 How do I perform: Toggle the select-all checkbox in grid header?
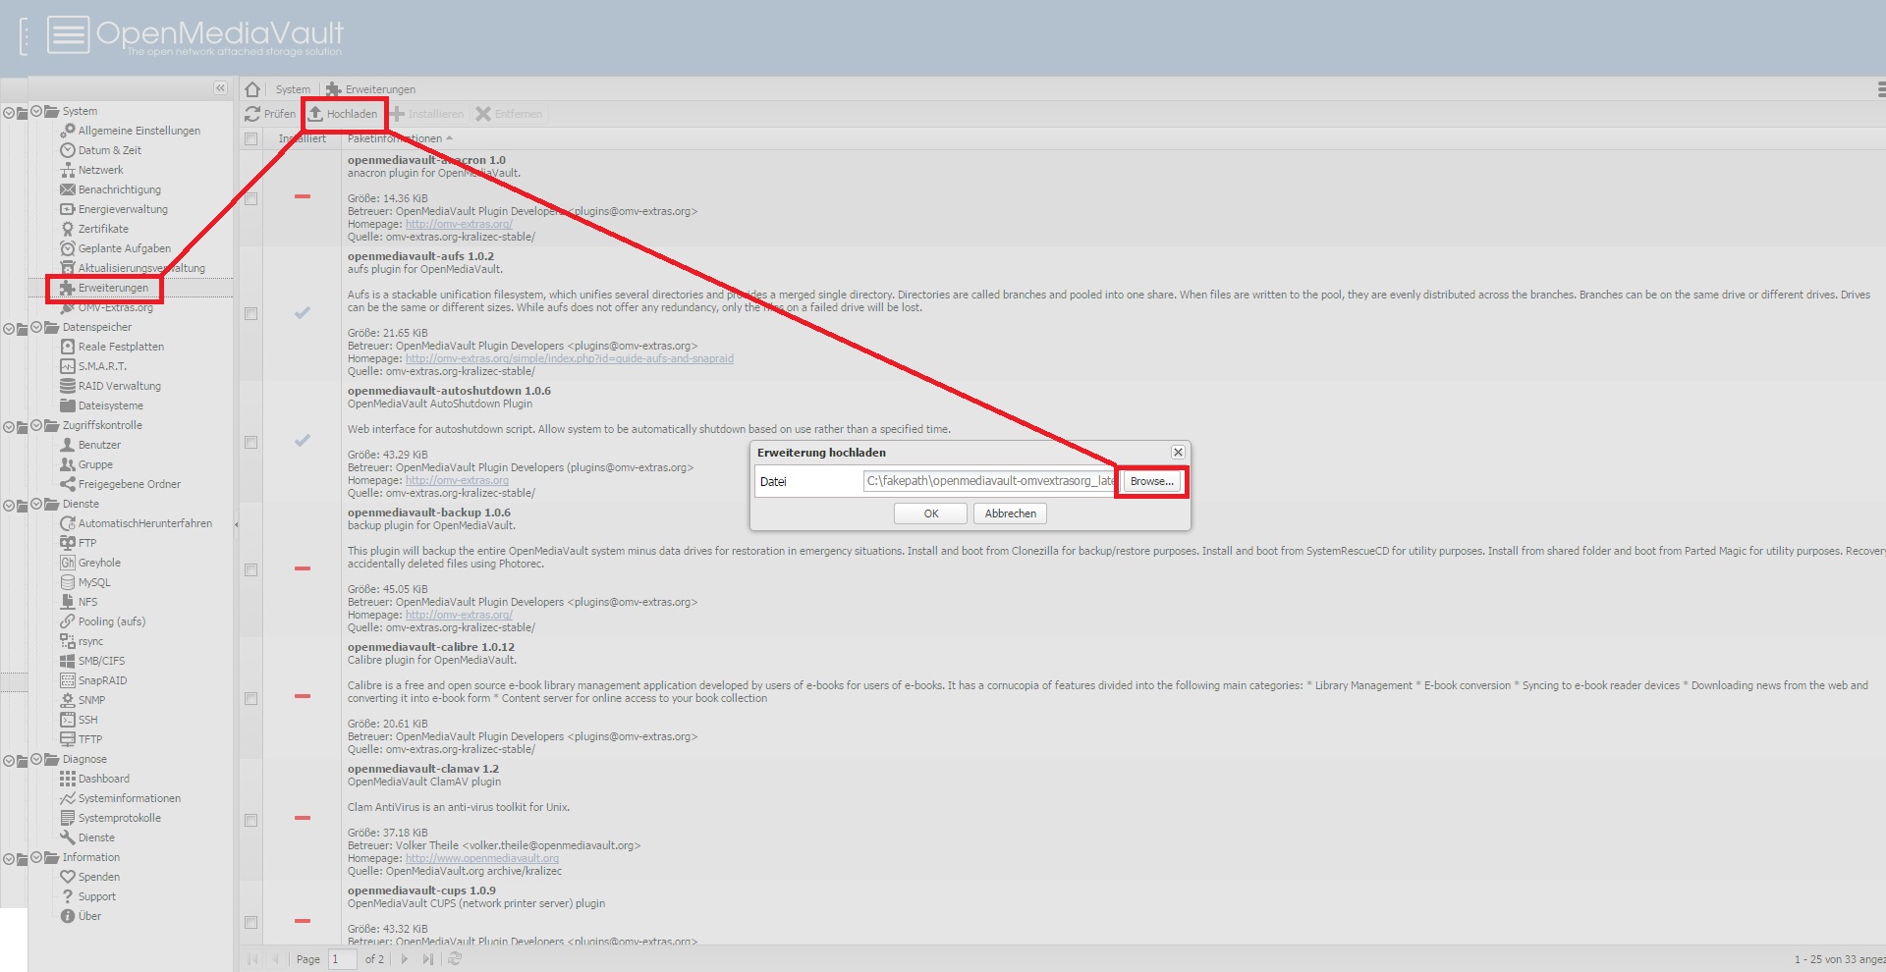coord(251,139)
